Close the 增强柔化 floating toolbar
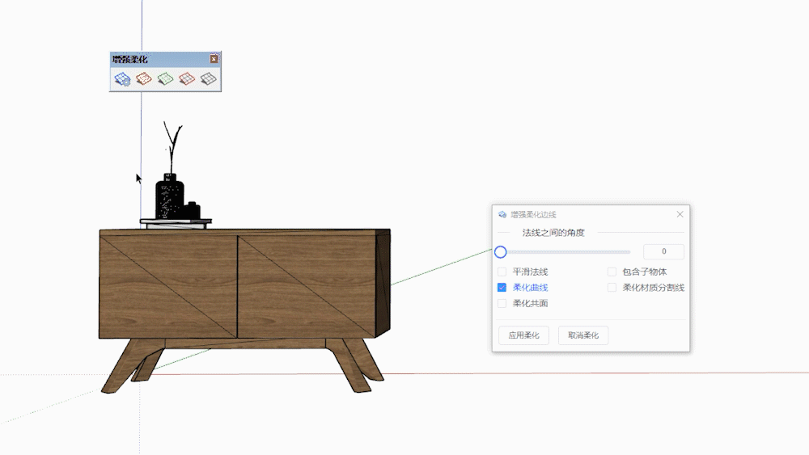The width and height of the screenshot is (809, 455). pyautogui.click(x=214, y=59)
